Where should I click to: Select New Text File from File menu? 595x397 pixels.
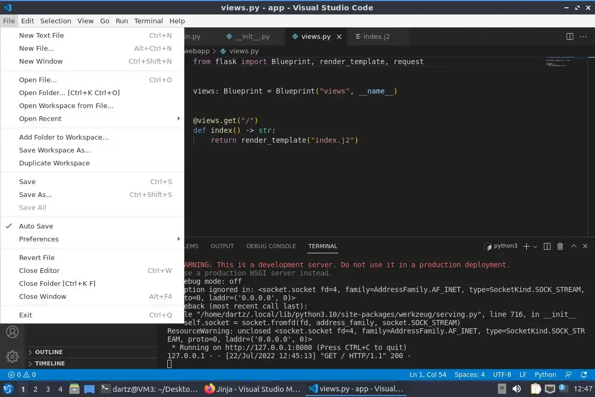click(x=92, y=35)
